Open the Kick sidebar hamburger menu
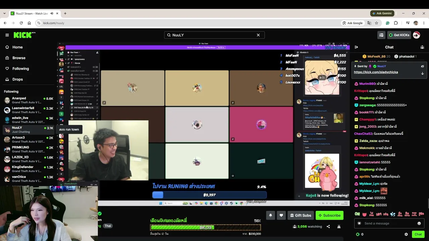 point(7,35)
